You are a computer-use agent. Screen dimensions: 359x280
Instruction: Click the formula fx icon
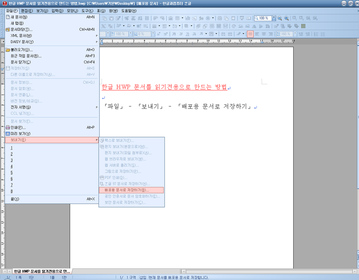click(x=201, y=18)
